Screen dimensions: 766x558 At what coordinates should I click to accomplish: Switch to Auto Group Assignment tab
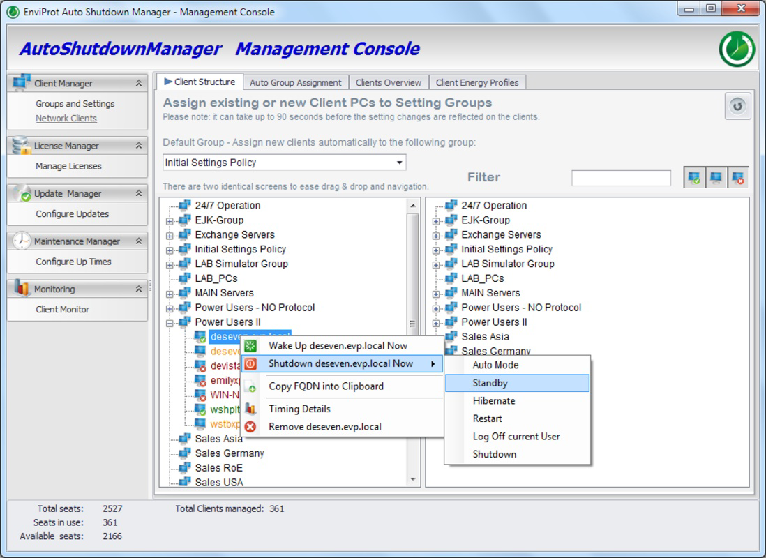pyautogui.click(x=296, y=82)
